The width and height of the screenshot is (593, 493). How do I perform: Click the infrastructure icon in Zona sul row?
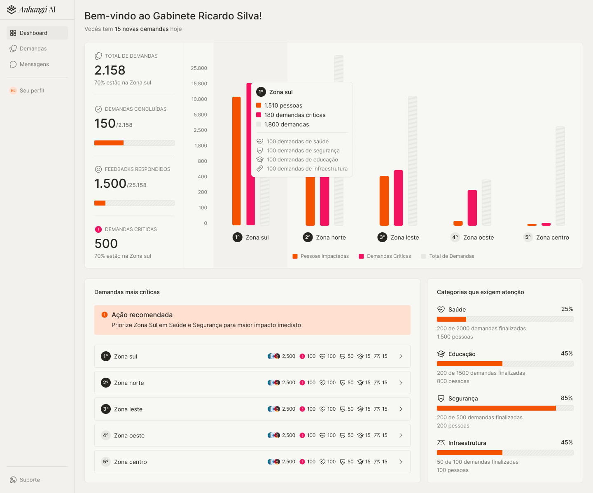tap(377, 356)
